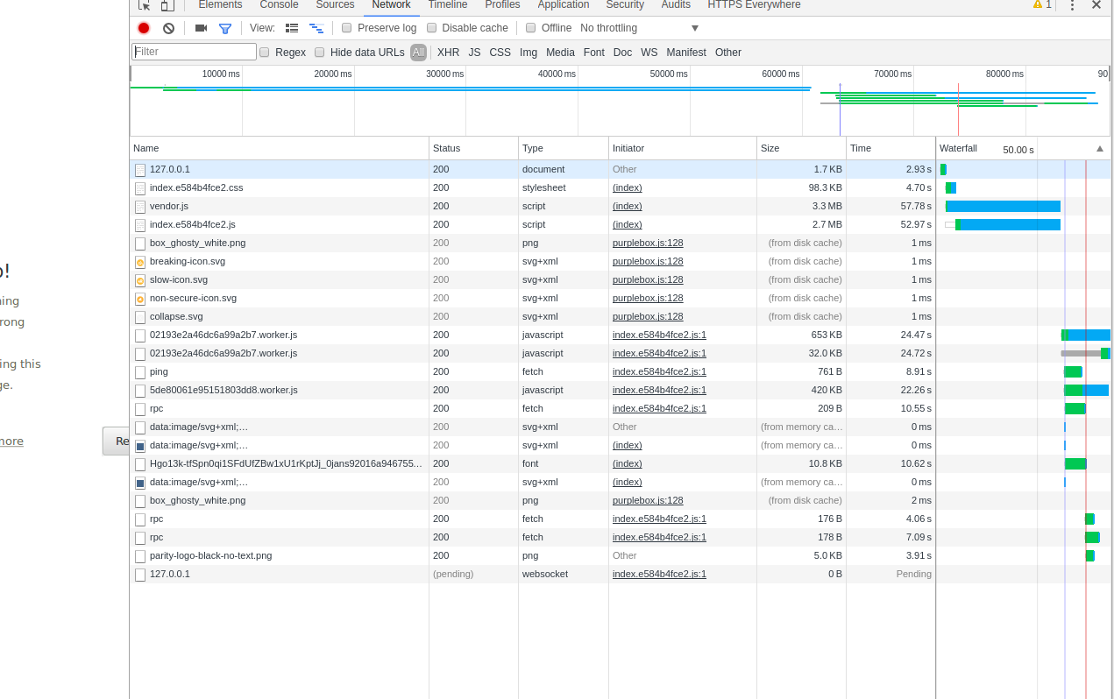Enable Regex filtering
1114x699 pixels.
[x=264, y=52]
